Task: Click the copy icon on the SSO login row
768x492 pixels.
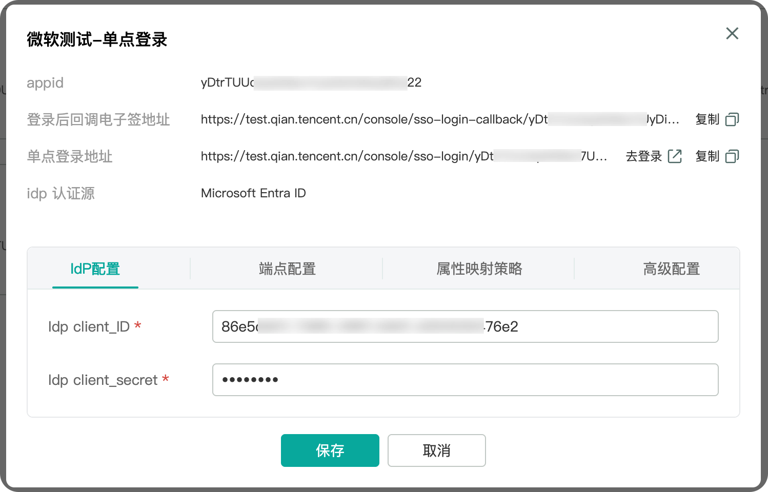Action: tap(732, 156)
